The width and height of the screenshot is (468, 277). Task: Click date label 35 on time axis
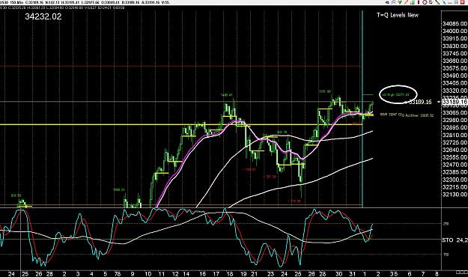tap(394, 273)
